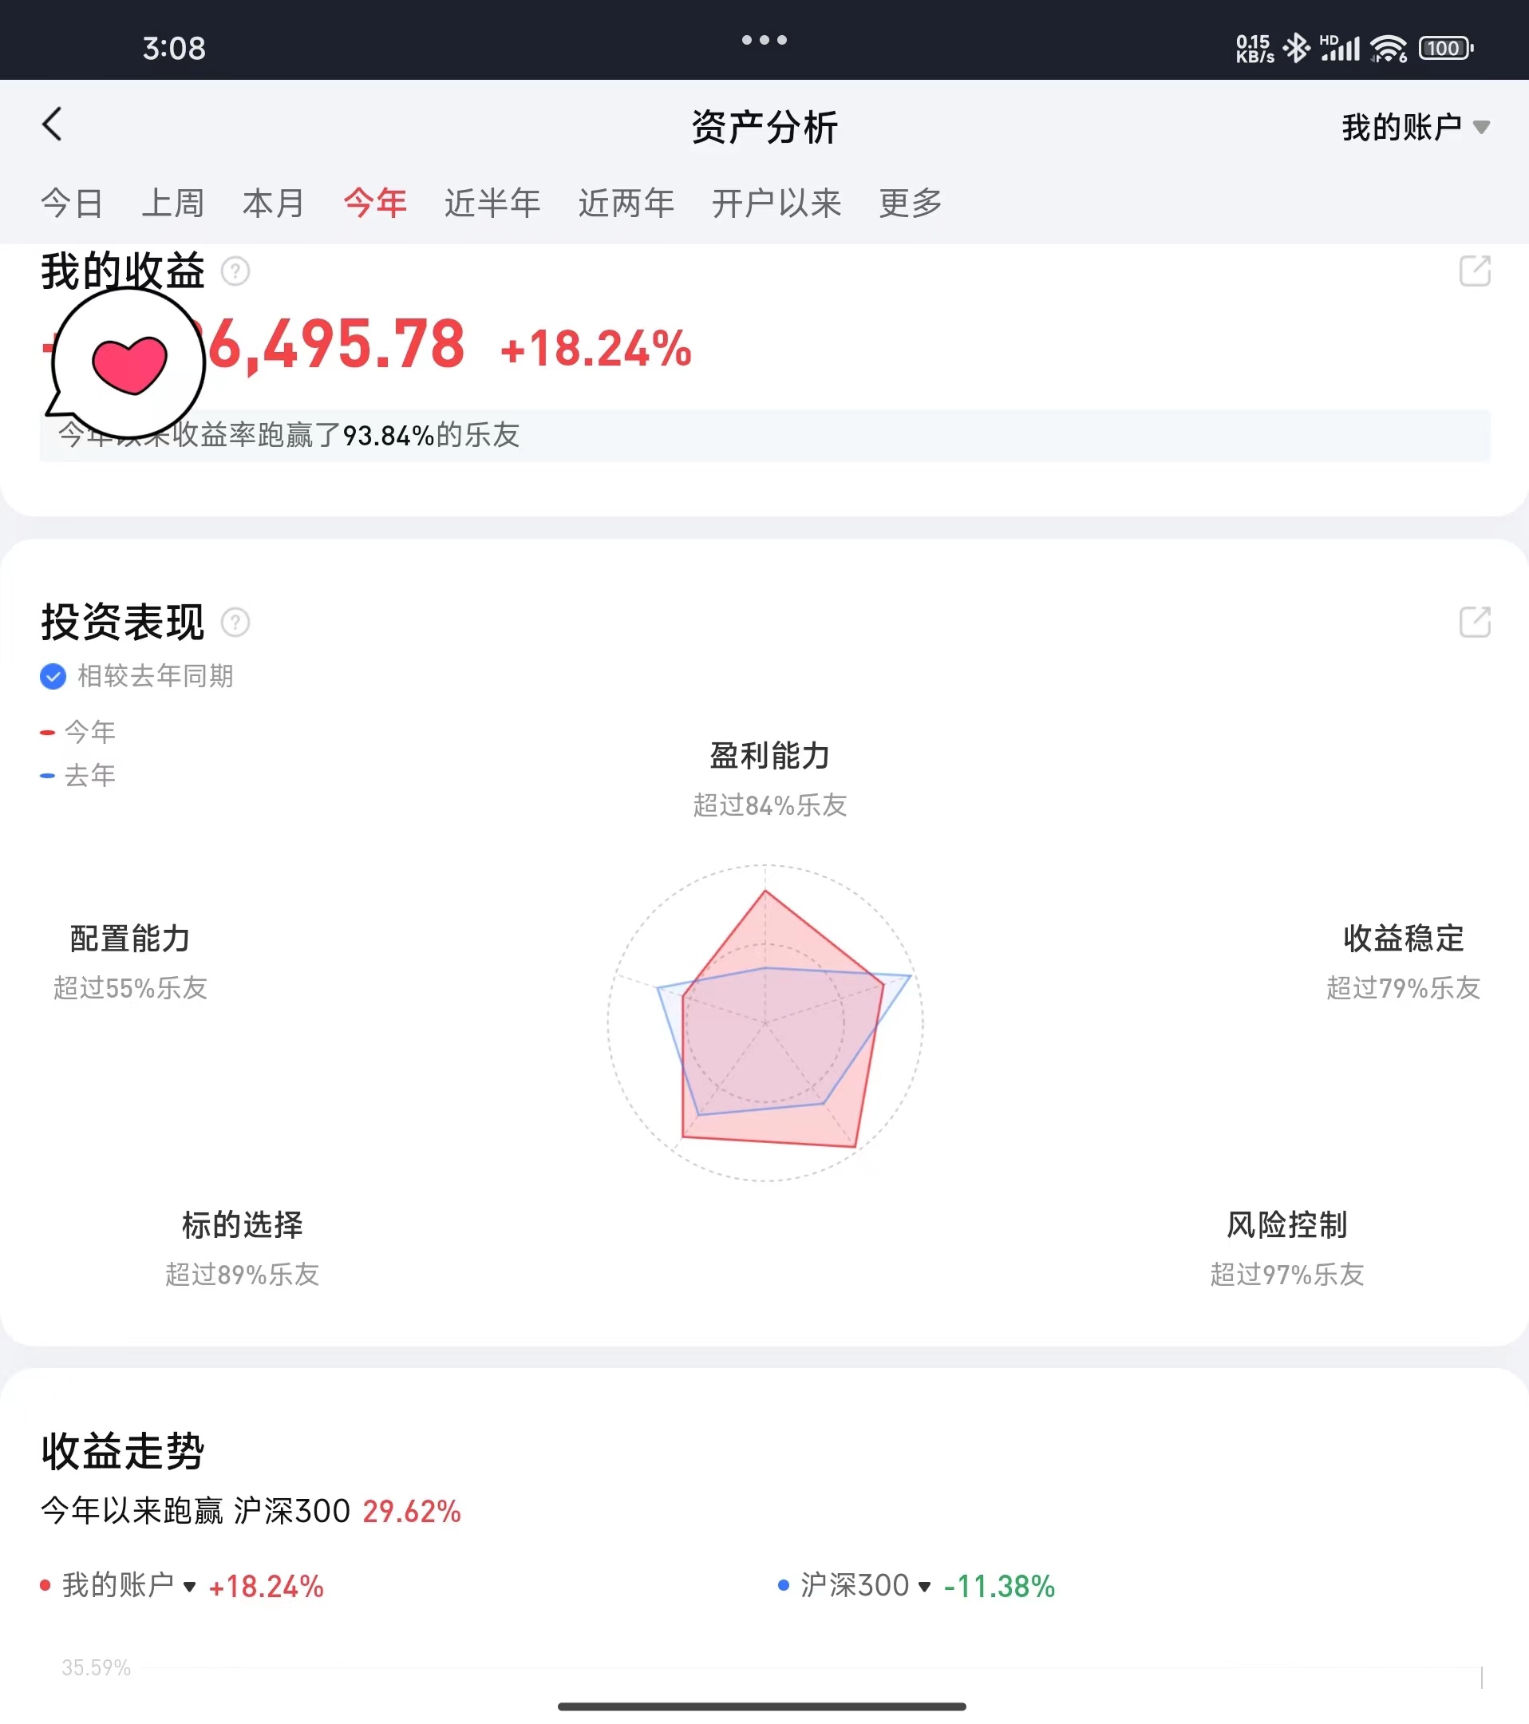Viewport: 1529px width, 1724px height.
Task: Tap the heart speech bubble sticker
Action: [128, 362]
